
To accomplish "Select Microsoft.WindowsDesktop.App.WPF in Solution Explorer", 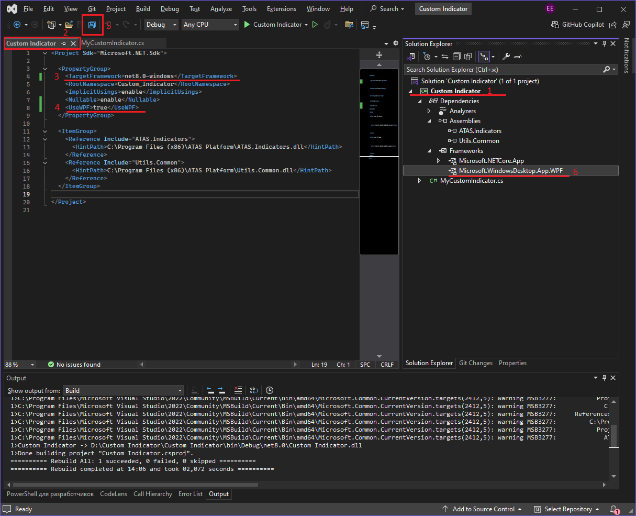I will tap(511, 171).
